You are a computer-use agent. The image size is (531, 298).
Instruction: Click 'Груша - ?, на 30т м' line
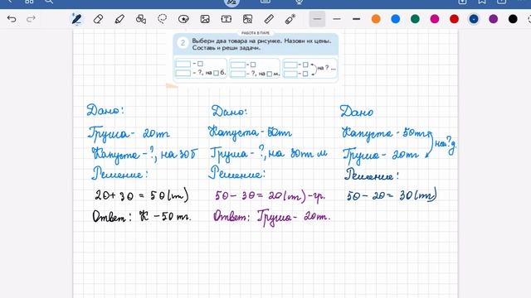(268, 154)
